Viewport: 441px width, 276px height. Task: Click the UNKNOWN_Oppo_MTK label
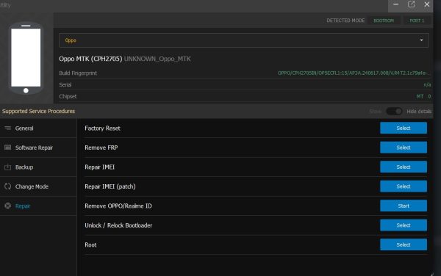[x=157, y=59]
